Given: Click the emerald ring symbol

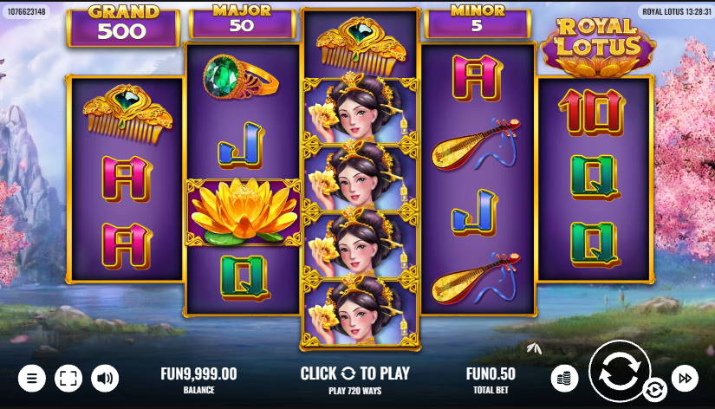Looking at the screenshot, I should pos(240,77).
